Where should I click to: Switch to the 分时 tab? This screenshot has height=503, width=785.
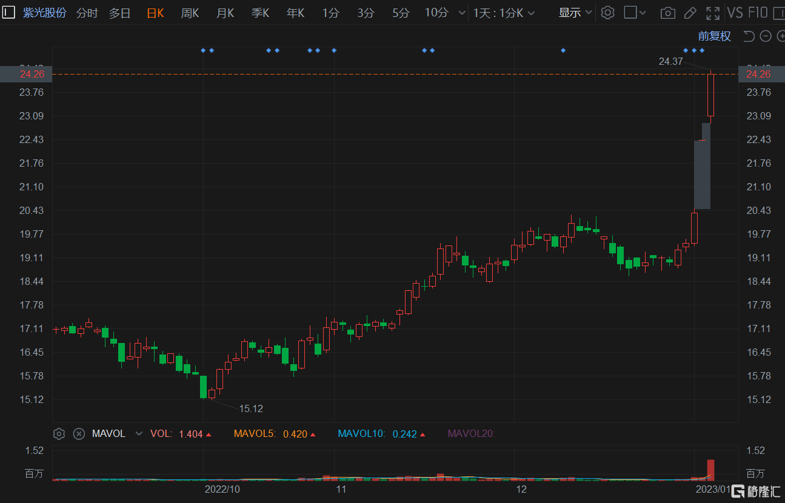[87, 13]
